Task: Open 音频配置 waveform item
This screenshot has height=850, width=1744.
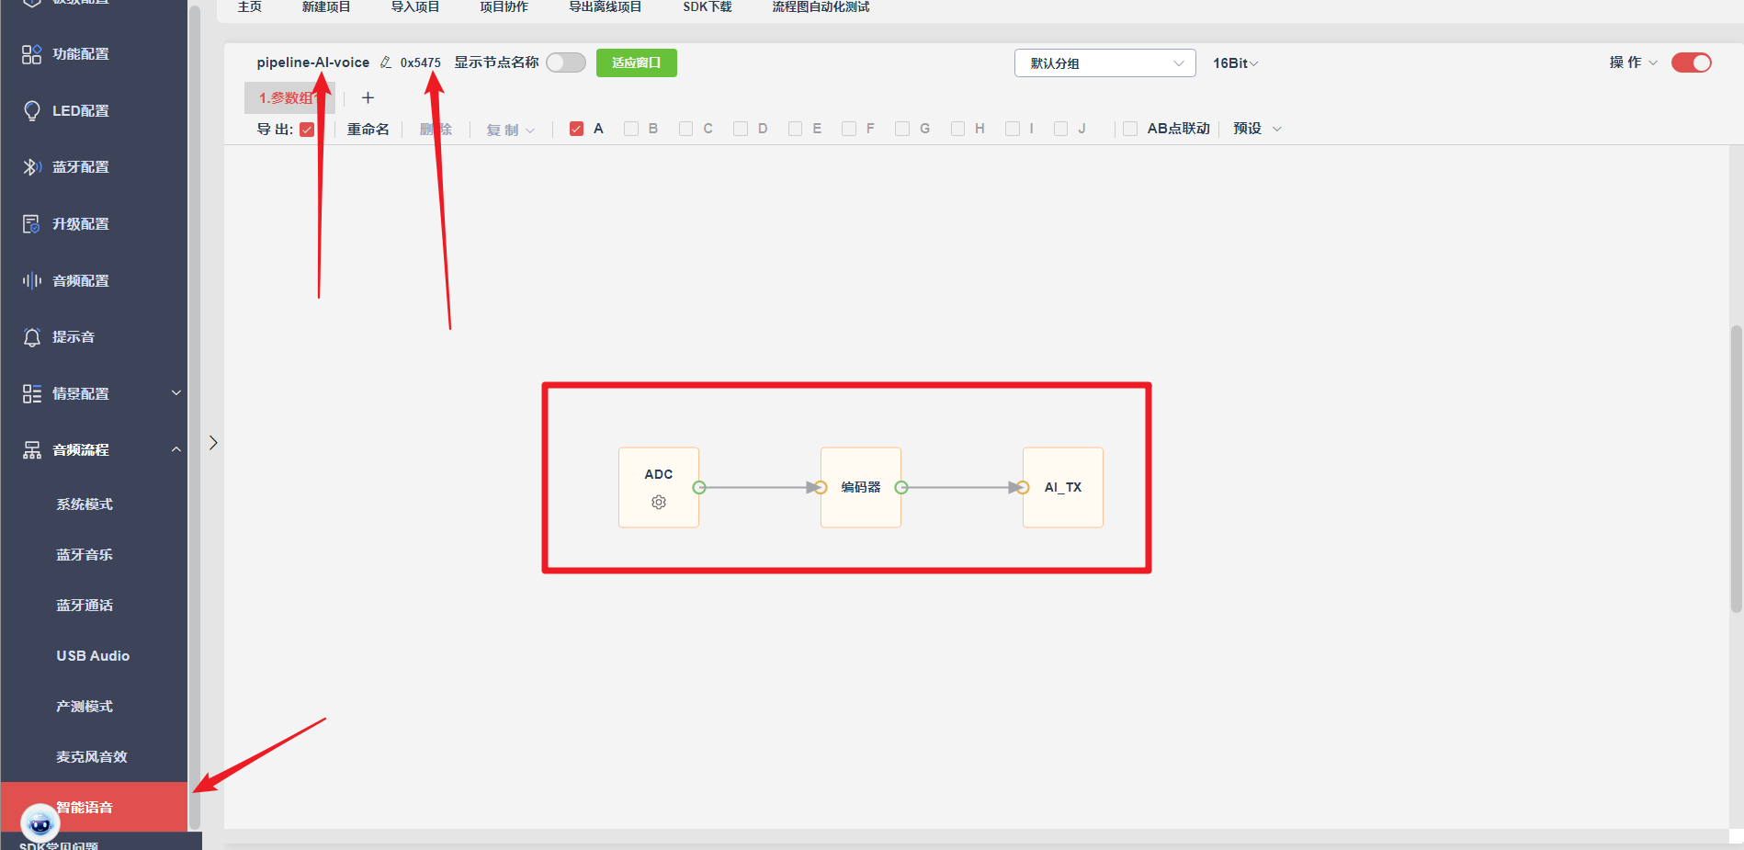Action: click(94, 281)
